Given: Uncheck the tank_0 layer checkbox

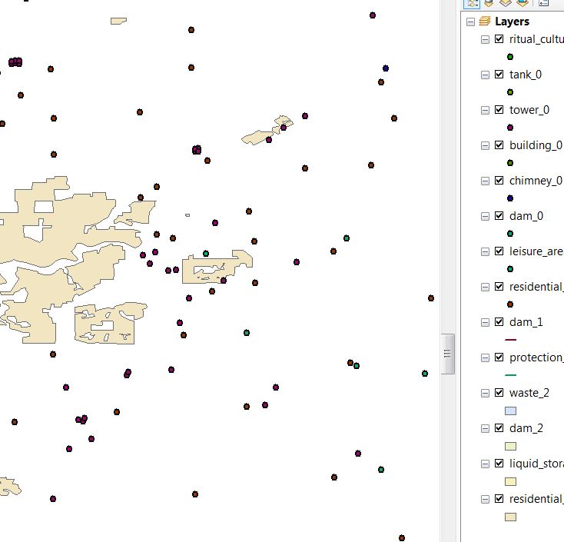Looking at the screenshot, I should pos(499,74).
